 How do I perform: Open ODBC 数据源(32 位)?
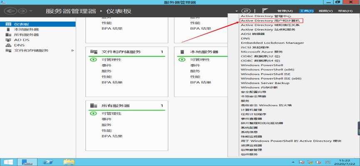pyautogui.click(x=261, y=56)
